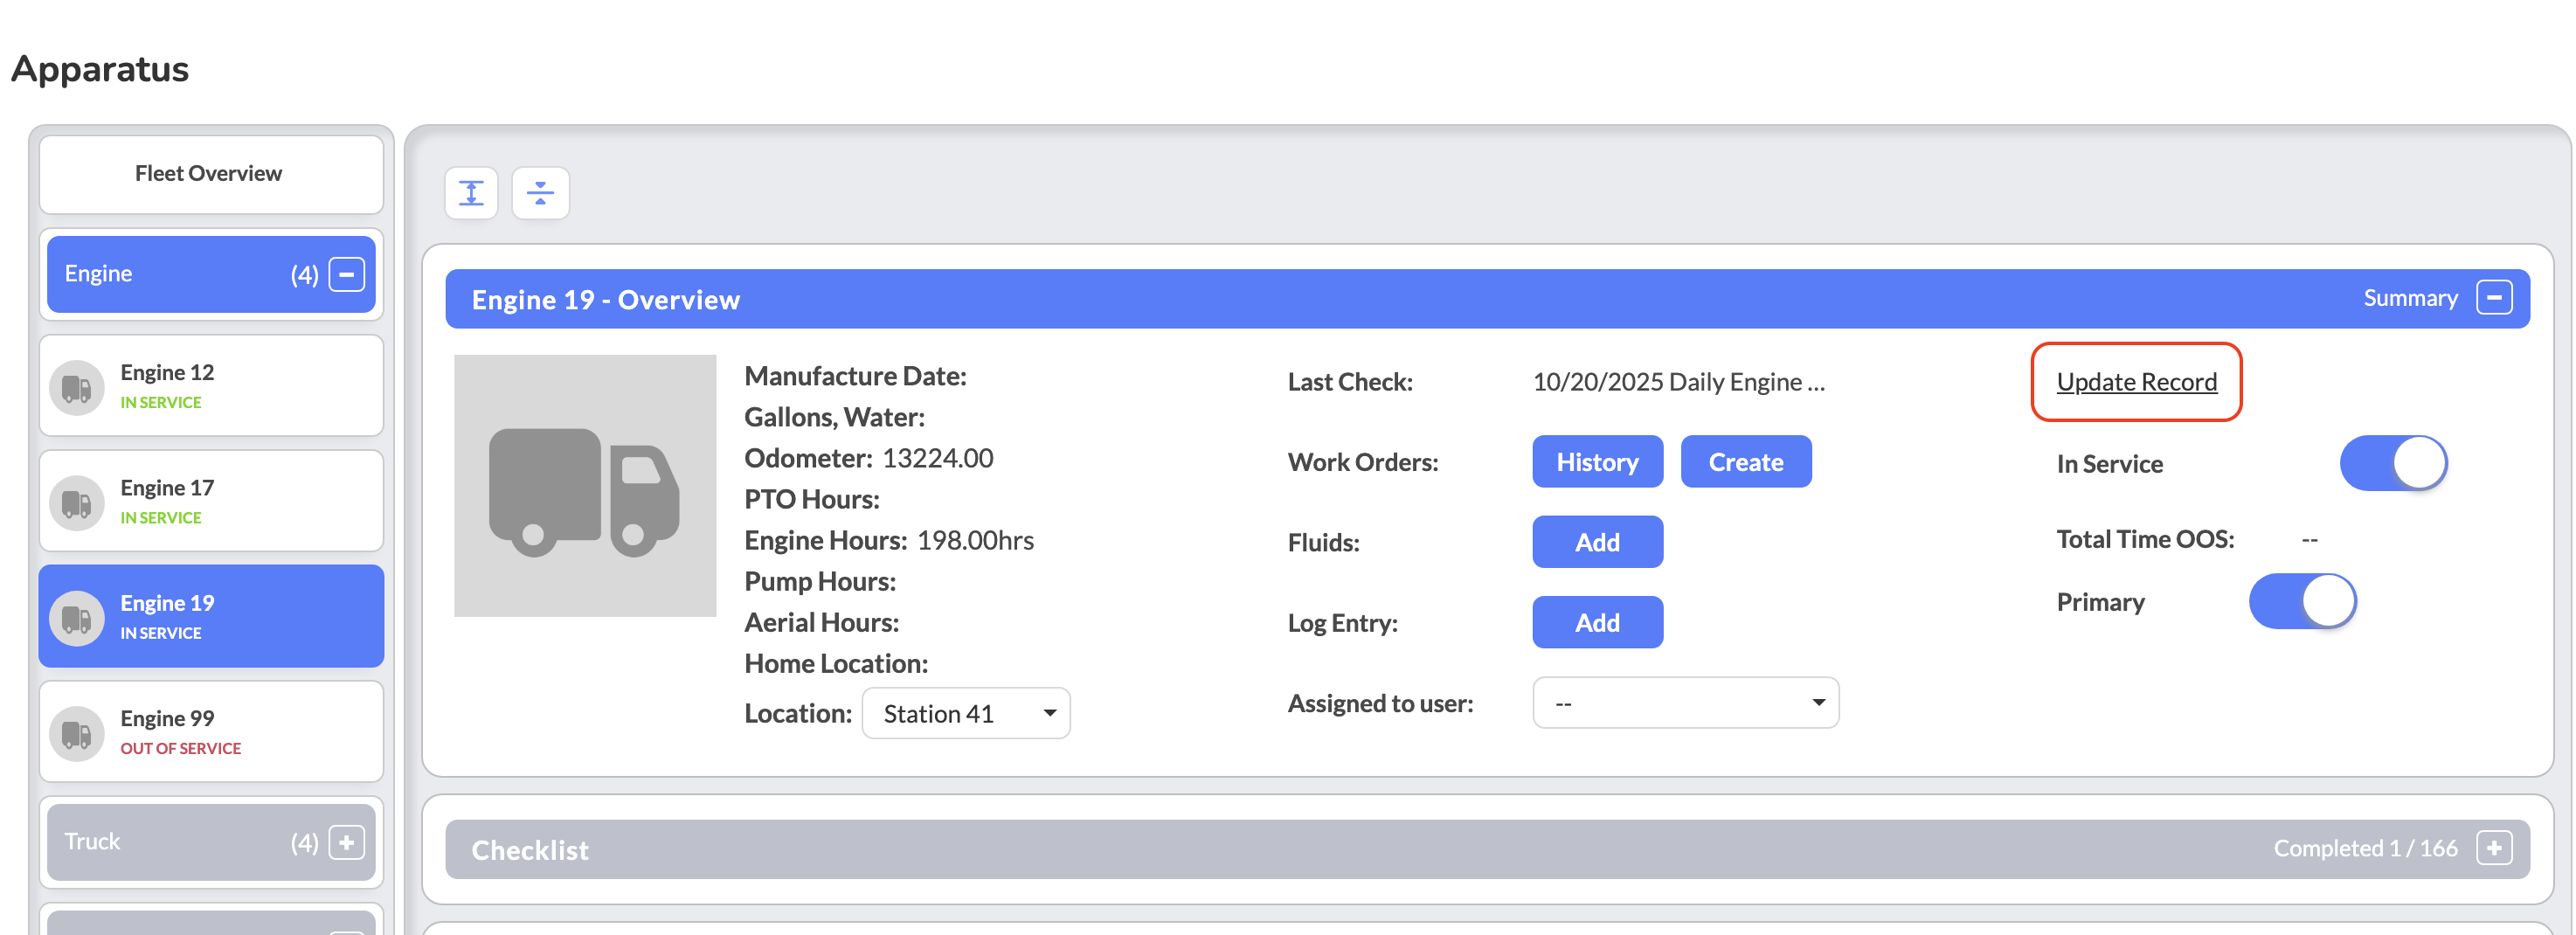Open the Assigned to user dropdown
The width and height of the screenshot is (2576, 935).
(x=1685, y=703)
